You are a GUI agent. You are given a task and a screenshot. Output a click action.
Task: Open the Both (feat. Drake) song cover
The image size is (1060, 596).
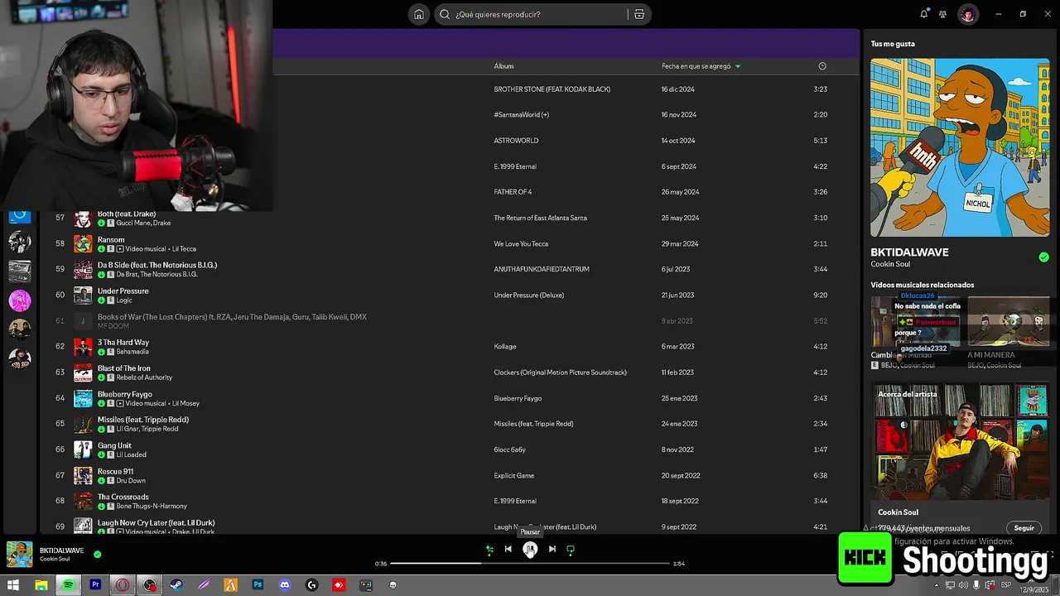83,219
